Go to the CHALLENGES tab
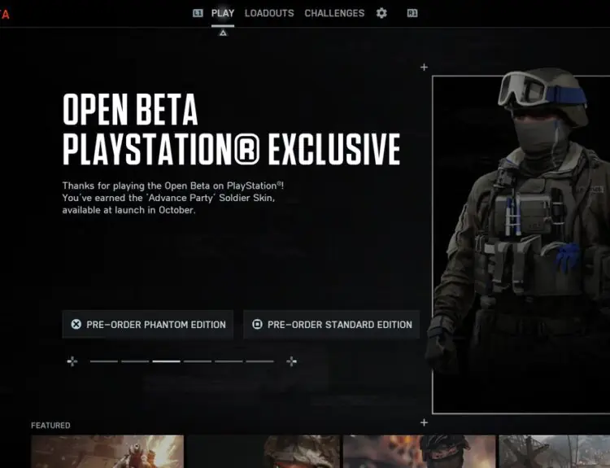 (334, 13)
